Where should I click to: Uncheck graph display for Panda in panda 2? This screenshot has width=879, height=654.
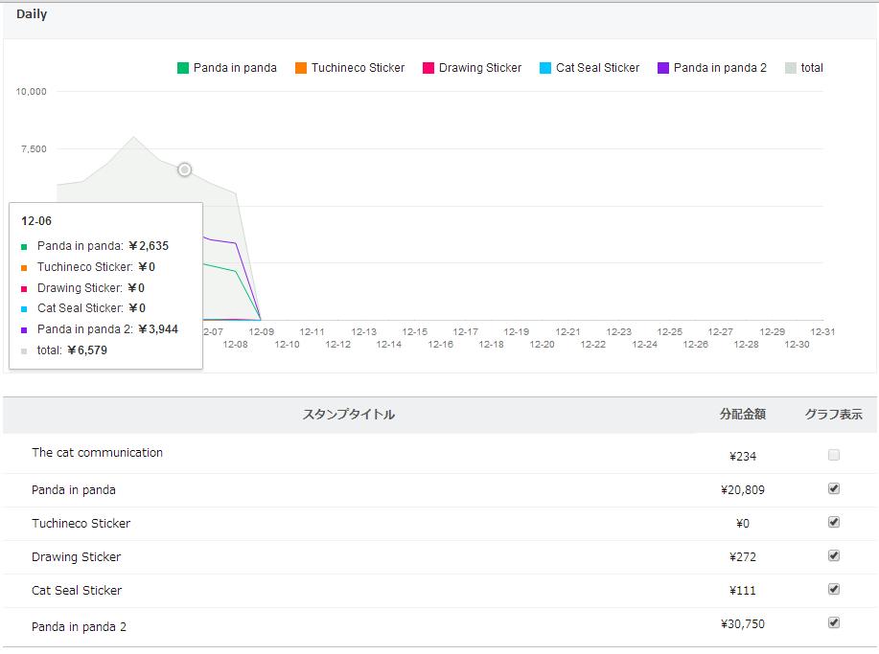pos(834,622)
